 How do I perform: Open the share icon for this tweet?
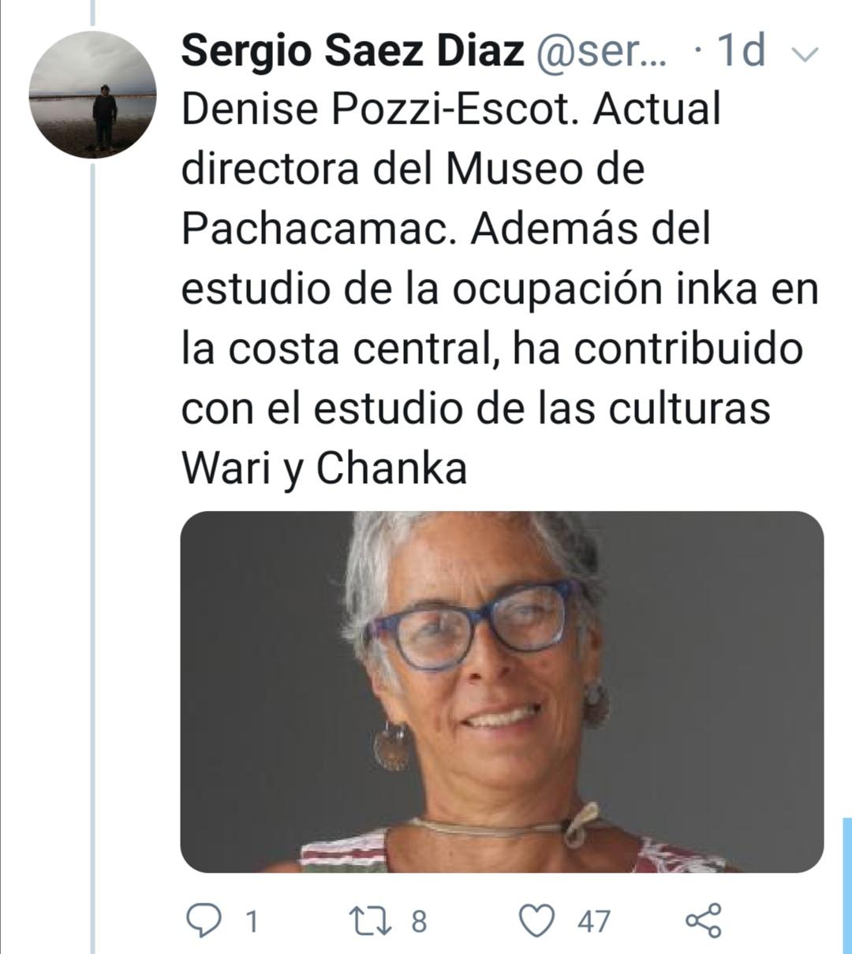(x=704, y=920)
